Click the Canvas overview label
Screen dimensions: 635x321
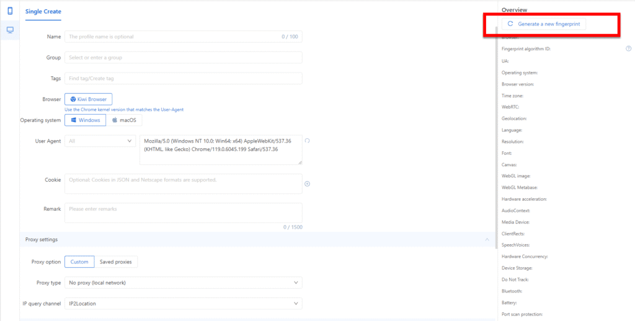click(509, 165)
